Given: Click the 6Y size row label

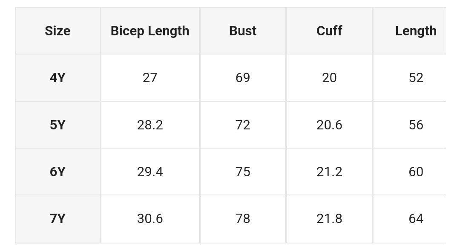Looking at the screenshot, I should click(57, 172).
